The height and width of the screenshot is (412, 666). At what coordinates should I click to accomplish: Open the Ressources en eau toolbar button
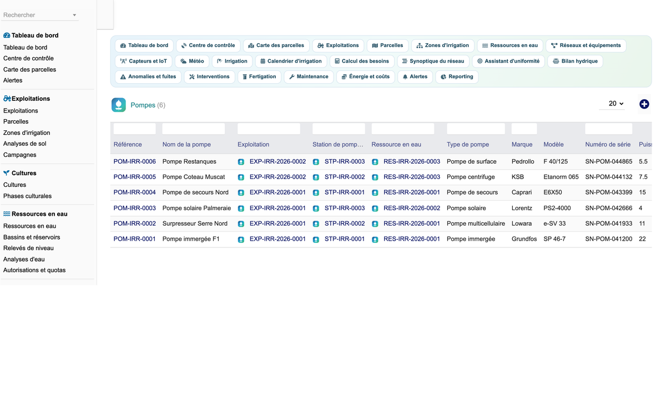[x=510, y=45]
